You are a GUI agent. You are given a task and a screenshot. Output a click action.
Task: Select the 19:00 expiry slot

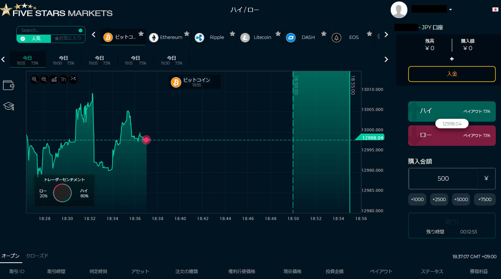(x=64, y=60)
